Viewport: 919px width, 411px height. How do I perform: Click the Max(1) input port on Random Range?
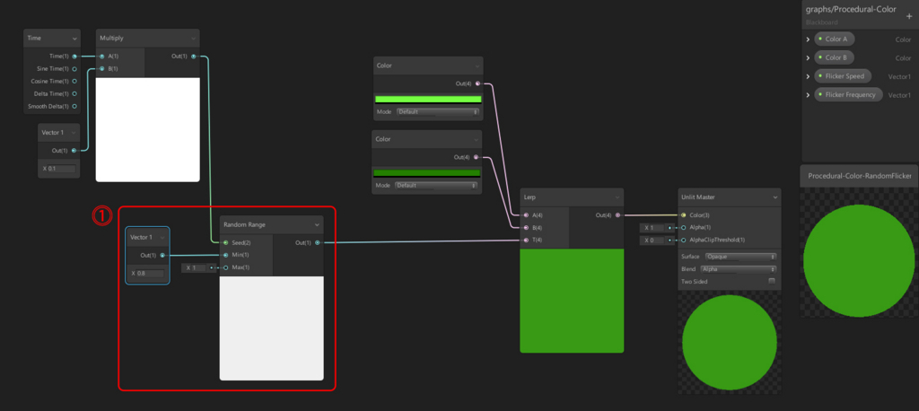pyautogui.click(x=225, y=267)
